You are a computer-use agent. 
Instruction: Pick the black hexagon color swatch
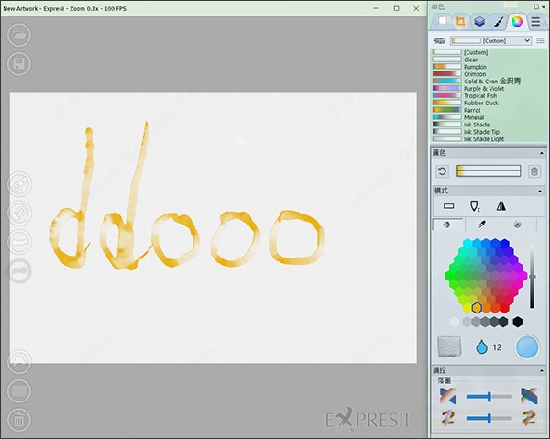click(518, 322)
